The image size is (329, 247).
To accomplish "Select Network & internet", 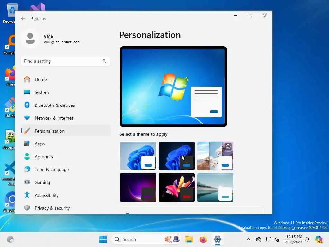I will click(x=66, y=118).
